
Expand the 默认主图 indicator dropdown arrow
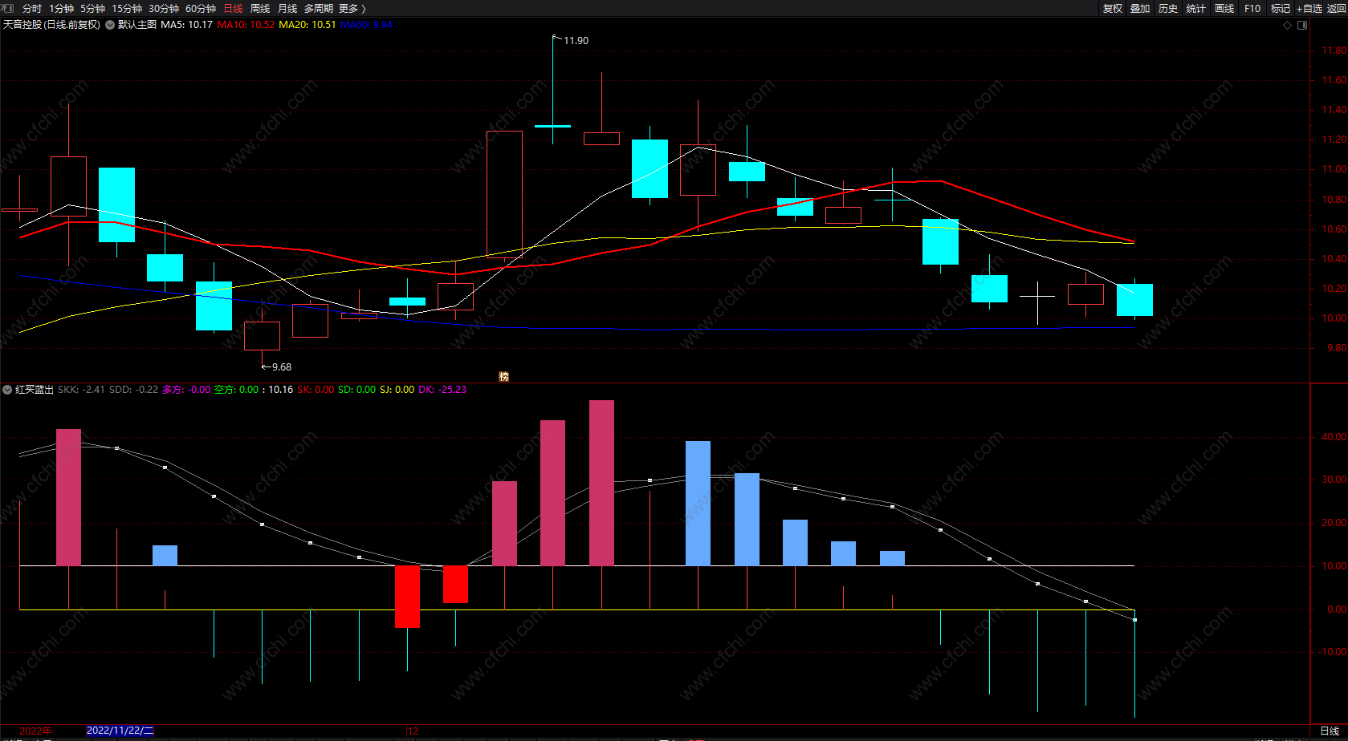coord(110,25)
